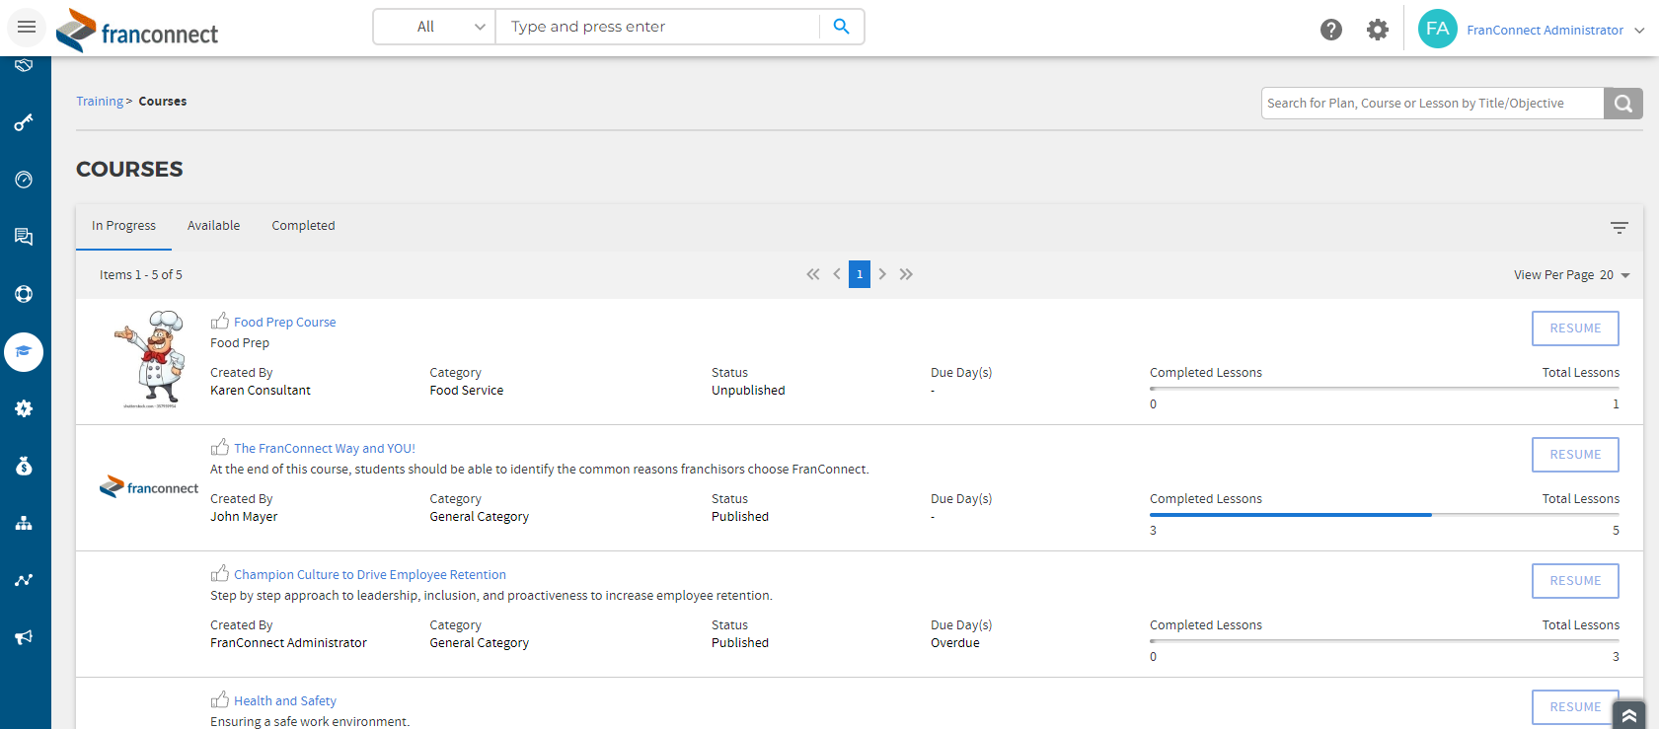Viewport: 1659px width, 729px height.
Task: Click the course search magnifier button
Action: pos(1623,104)
